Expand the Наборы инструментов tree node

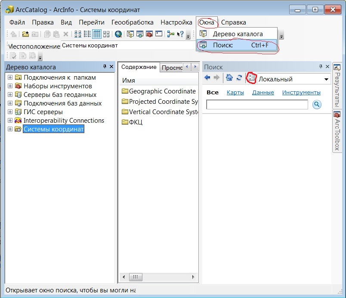pos(10,86)
